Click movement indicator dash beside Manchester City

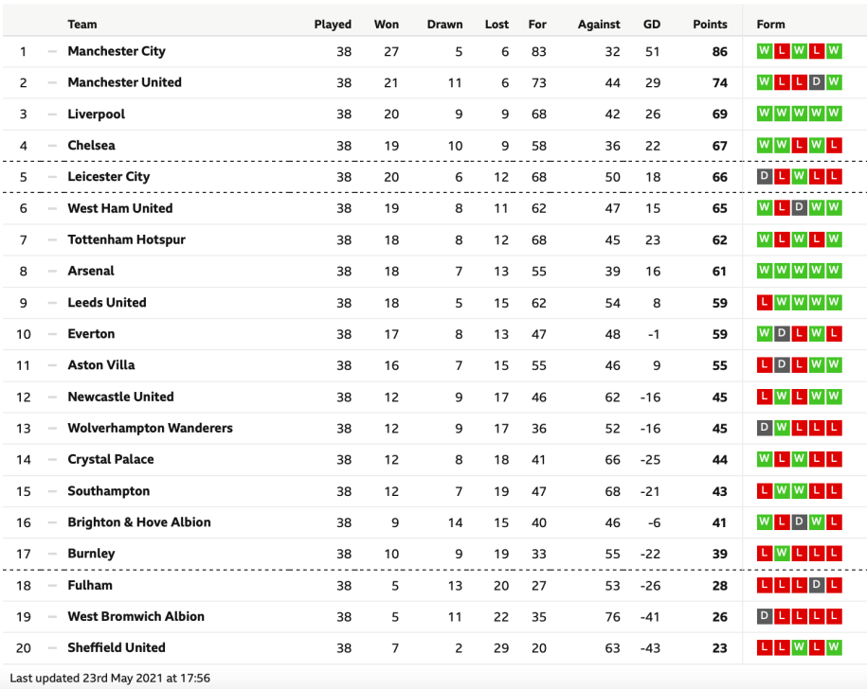coord(52,51)
